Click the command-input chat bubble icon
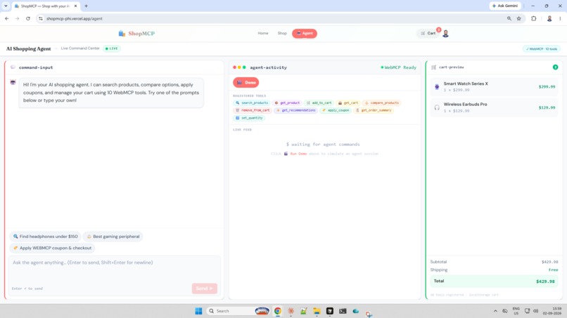Viewport: 567px width, 318px height. coord(13,67)
